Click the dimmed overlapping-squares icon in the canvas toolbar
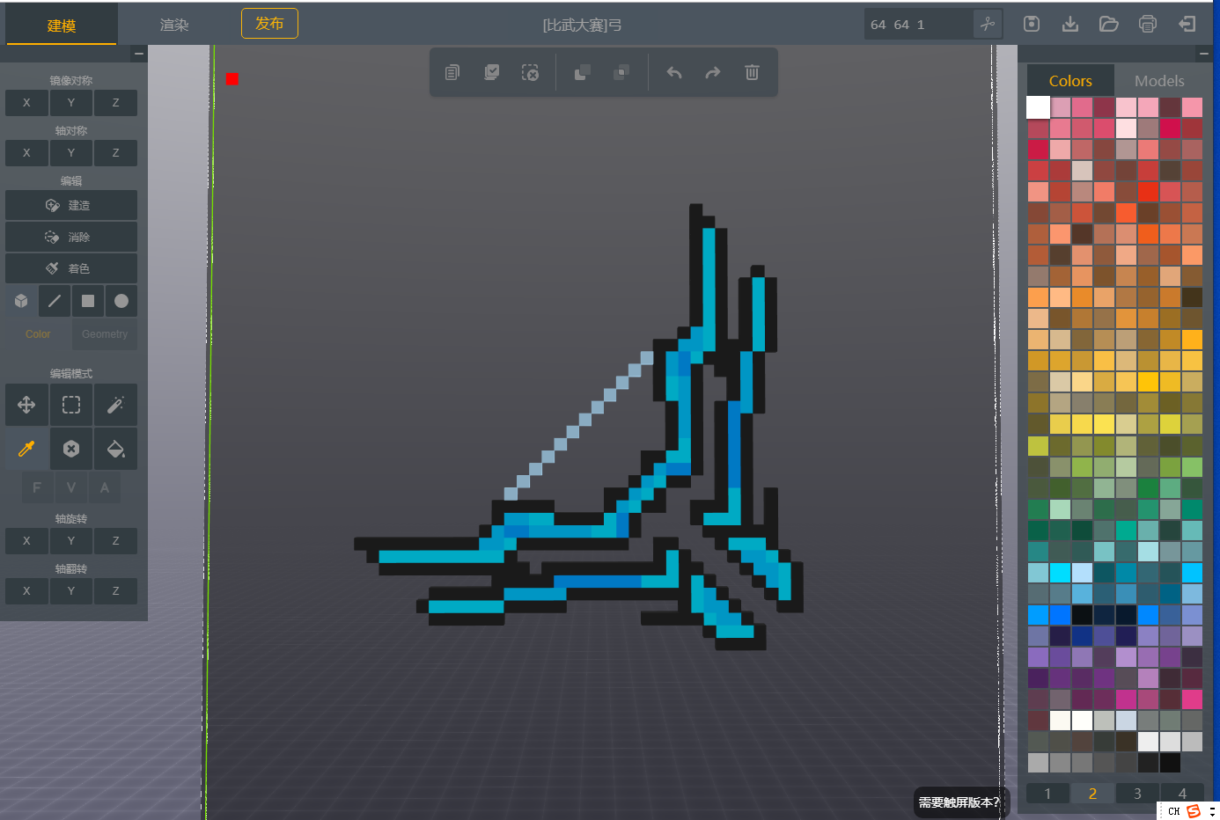 tap(621, 72)
